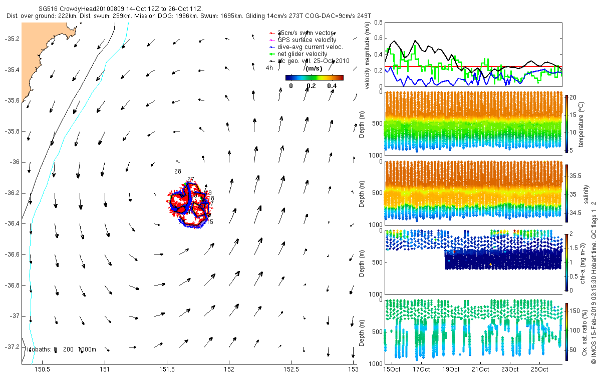Click the '25Oct' date tick
The width and height of the screenshot is (601, 375).
[540, 369]
